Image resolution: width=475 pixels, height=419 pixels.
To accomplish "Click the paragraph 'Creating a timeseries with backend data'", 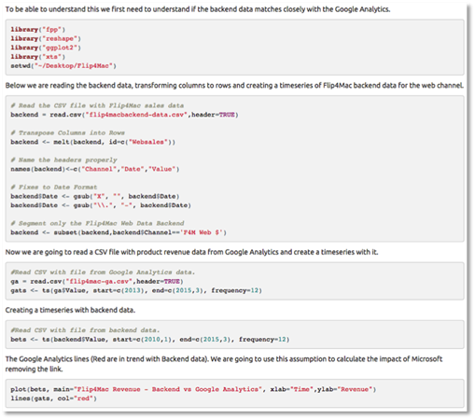I will (70, 310).
